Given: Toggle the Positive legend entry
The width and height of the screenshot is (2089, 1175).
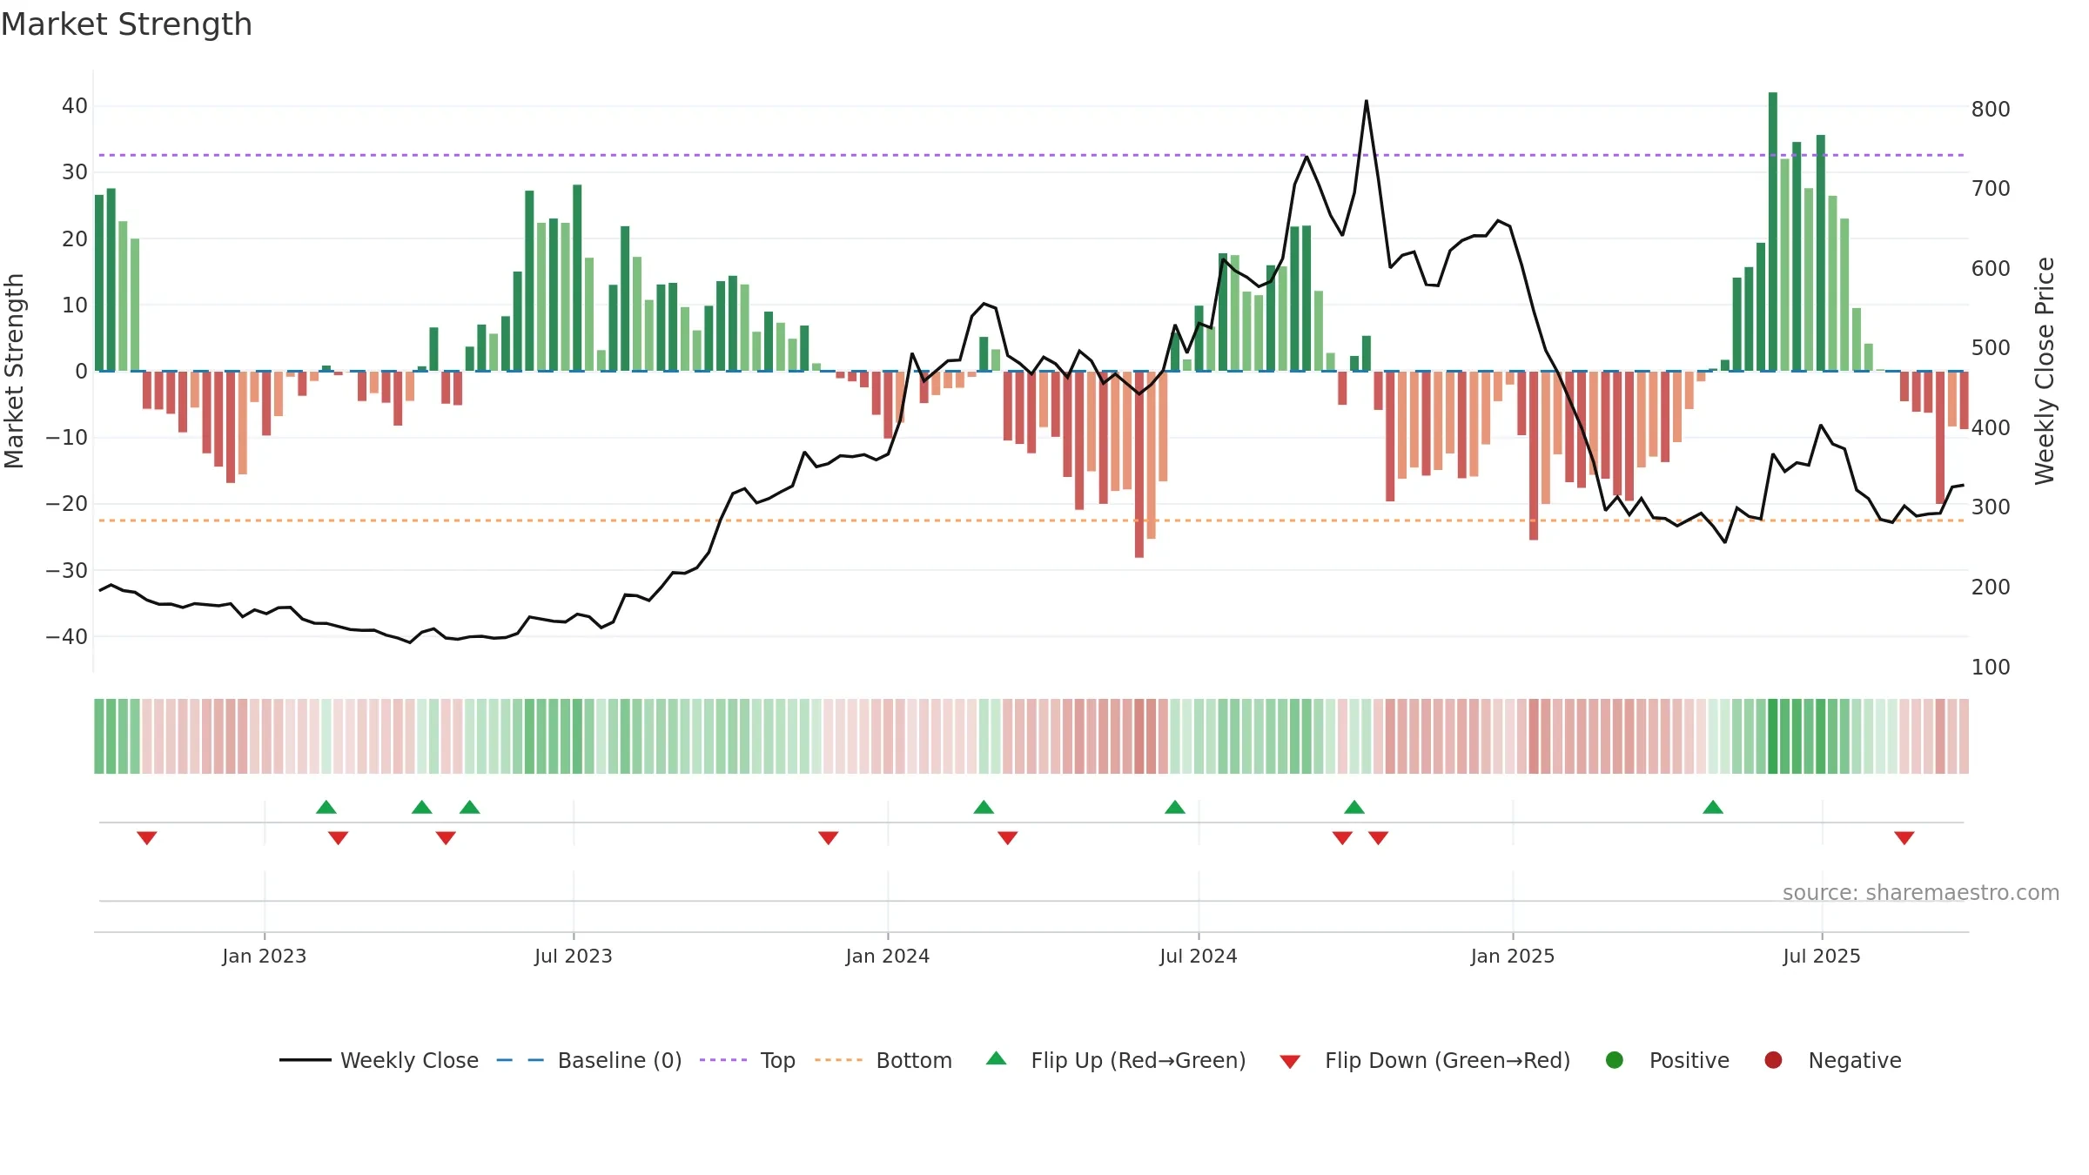Looking at the screenshot, I should pos(1667,1060).
